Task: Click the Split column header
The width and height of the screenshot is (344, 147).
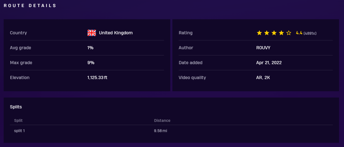Action: (x=18, y=120)
